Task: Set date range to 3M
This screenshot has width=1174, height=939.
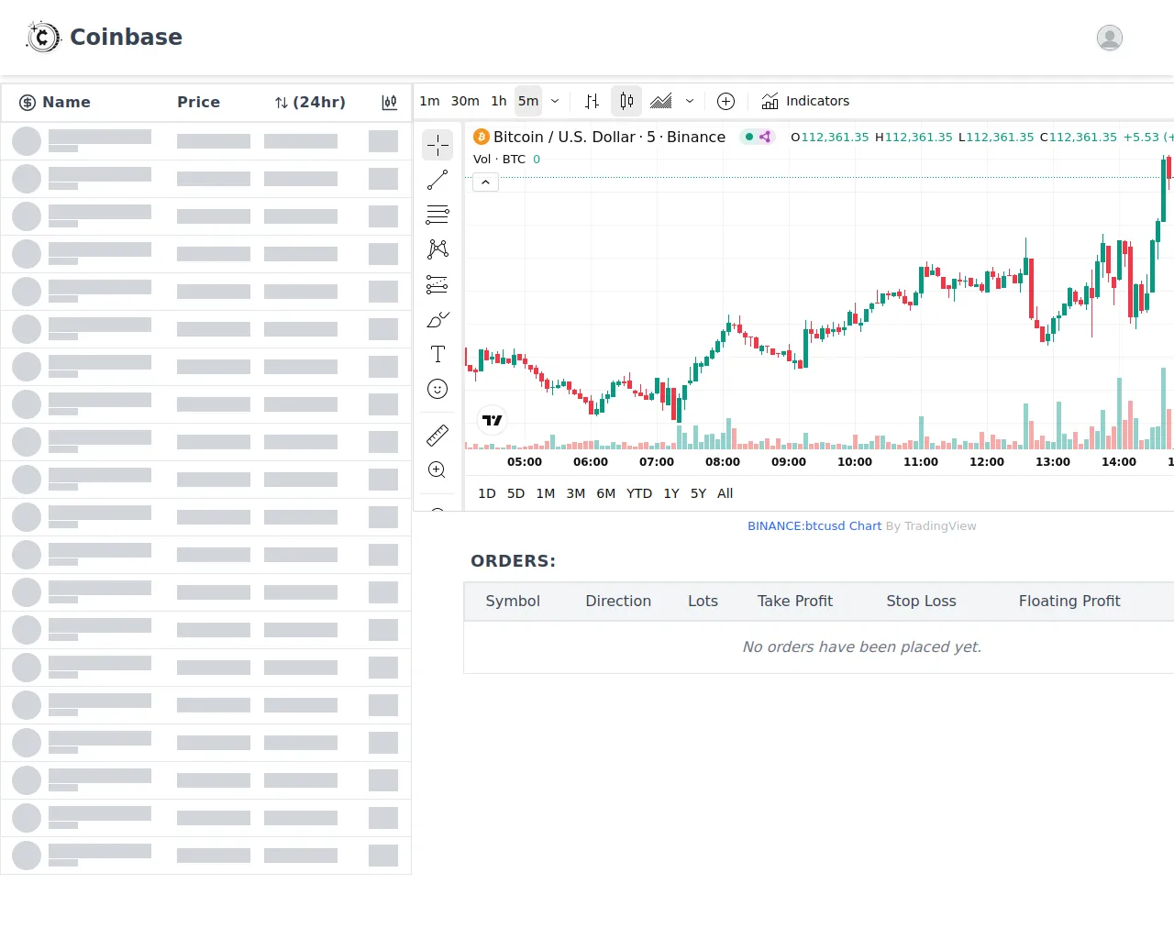Action: pyautogui.click(x=576, y=493)
